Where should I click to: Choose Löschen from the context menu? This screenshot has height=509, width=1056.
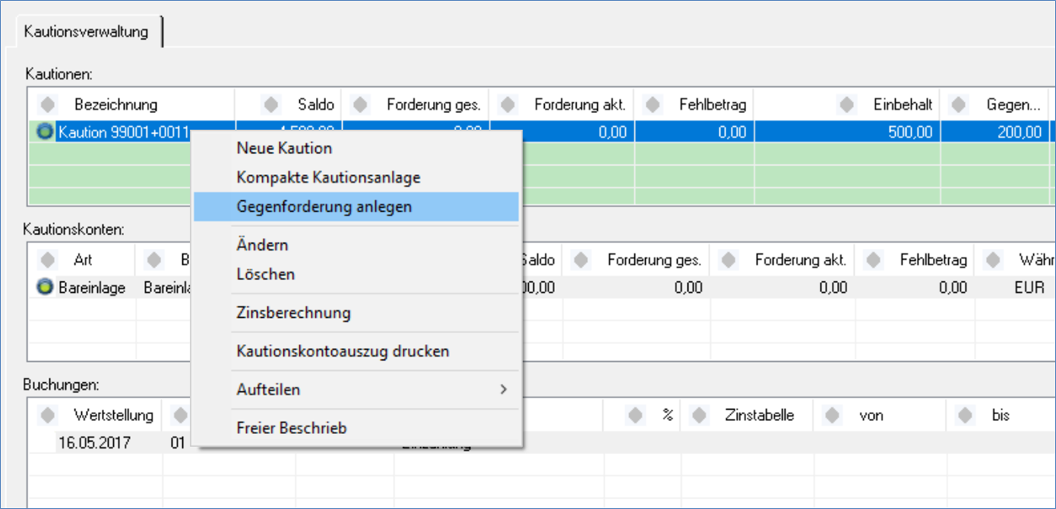266,274
